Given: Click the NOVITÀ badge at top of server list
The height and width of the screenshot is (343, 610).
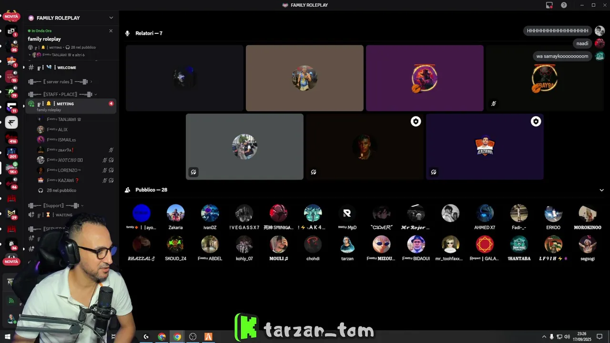Looking at the screenshot, I should pyautogui.click(x=11, y=17).
